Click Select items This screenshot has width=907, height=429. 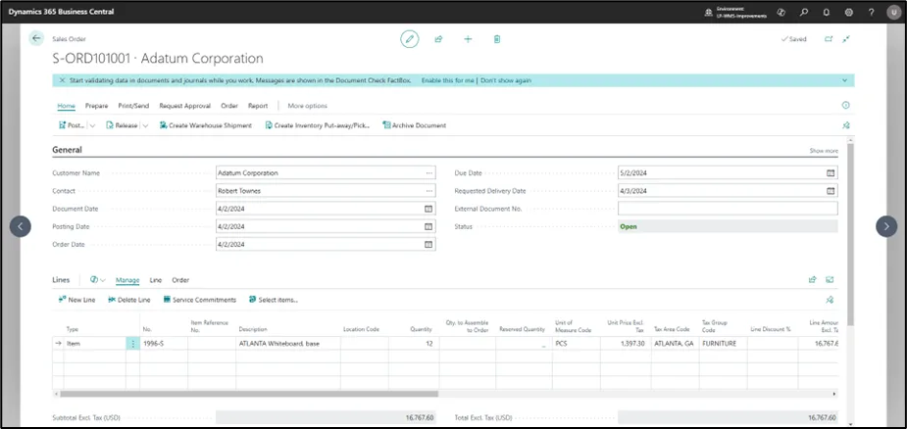273,300
